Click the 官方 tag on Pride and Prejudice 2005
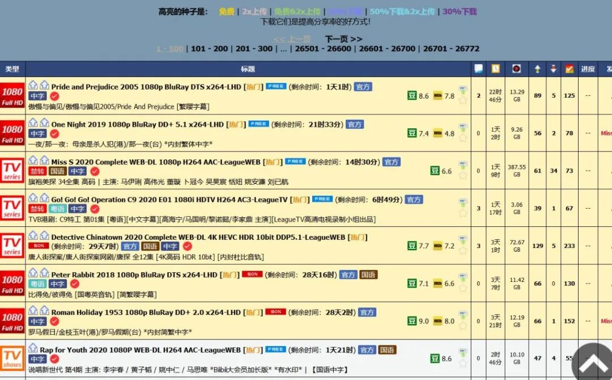612x380 pixels. point(363,87)
